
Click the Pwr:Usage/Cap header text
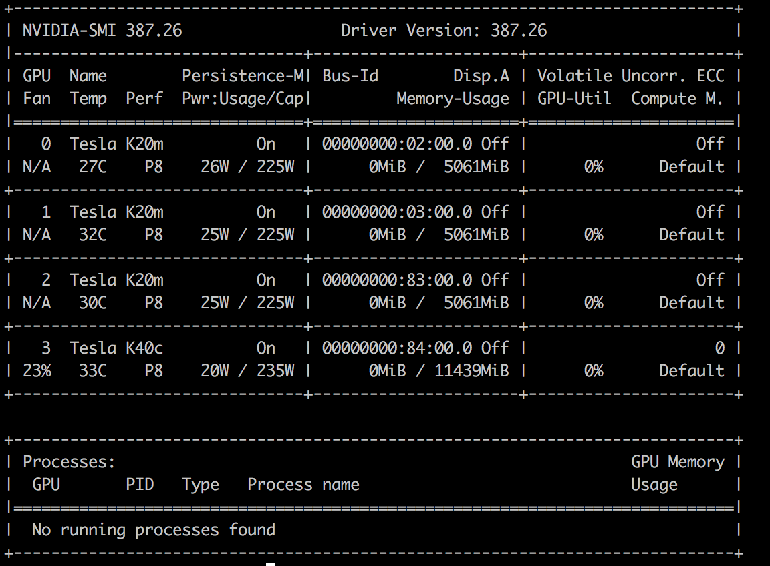coord(243,99)
